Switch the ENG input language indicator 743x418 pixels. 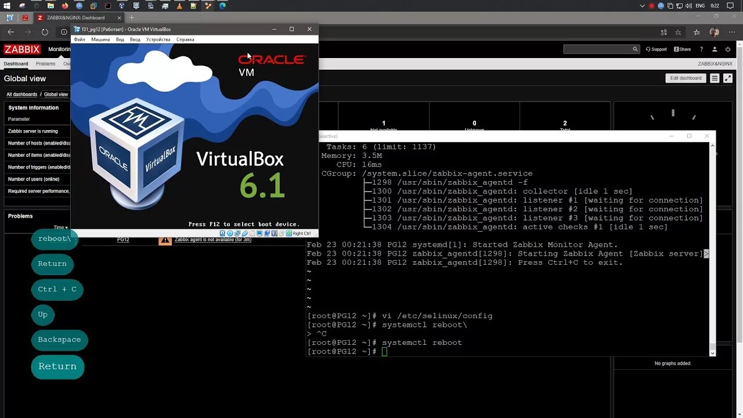pos(701,6)
